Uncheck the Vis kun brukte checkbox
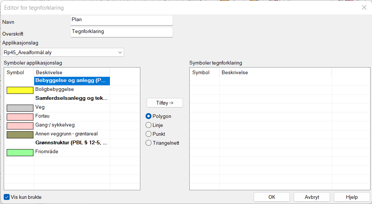This screenshot has width=372, height=204. (7, 197)
